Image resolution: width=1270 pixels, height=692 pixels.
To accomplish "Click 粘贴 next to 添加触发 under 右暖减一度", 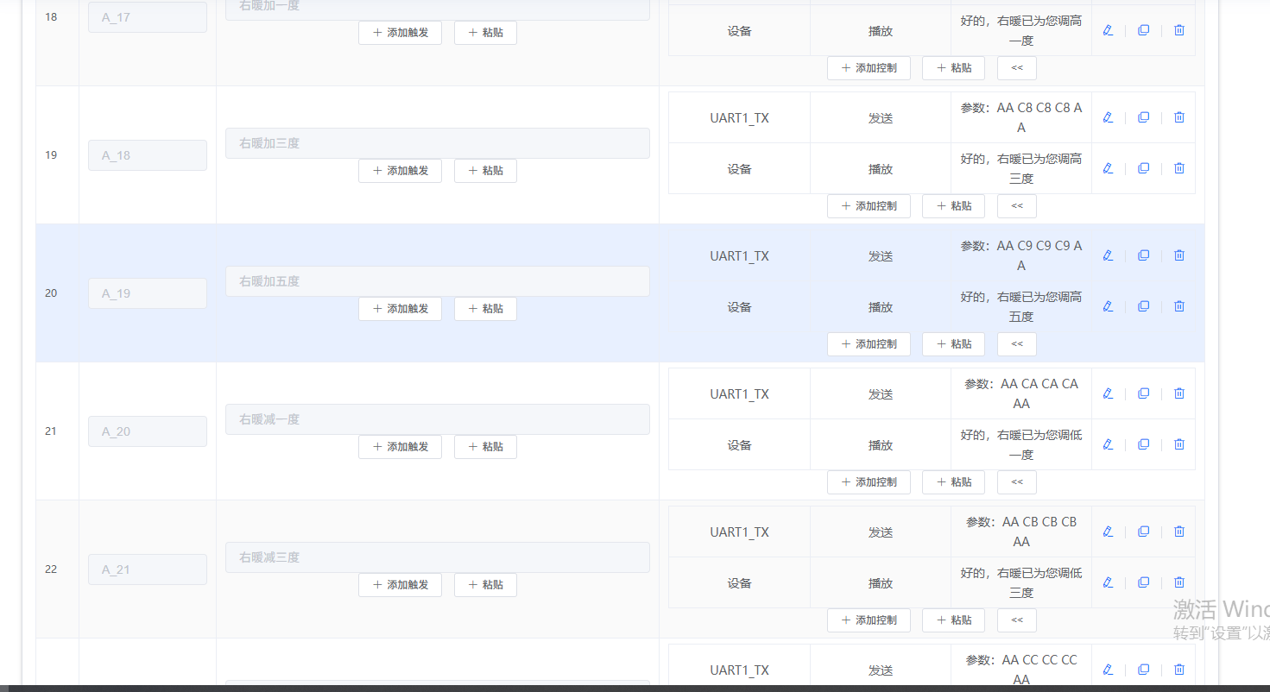I will click(485, 447).
